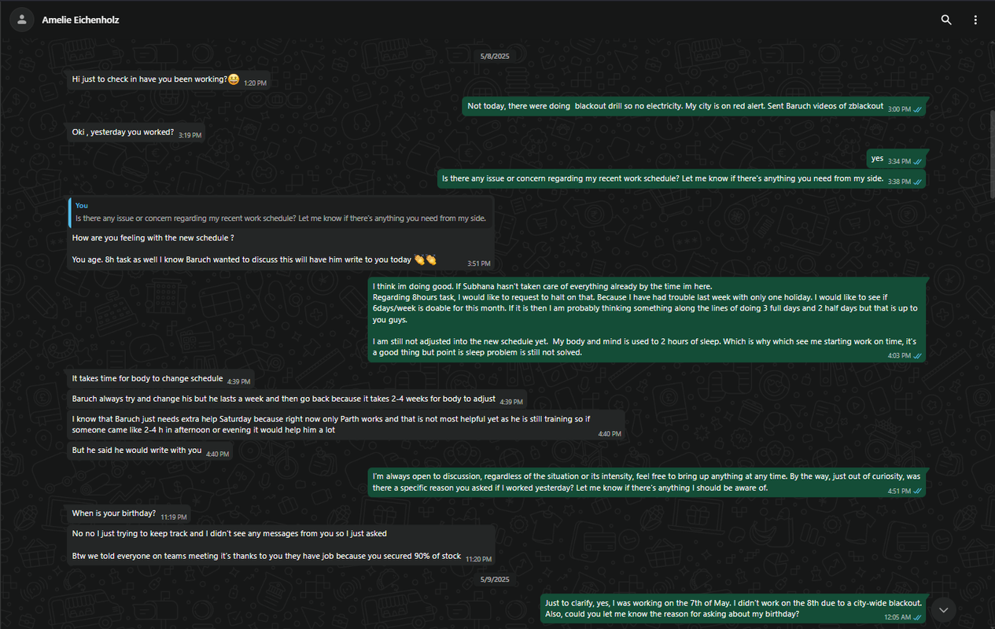
Task: Open contact info via Amelie Eichenholz name
Action: 81,20
